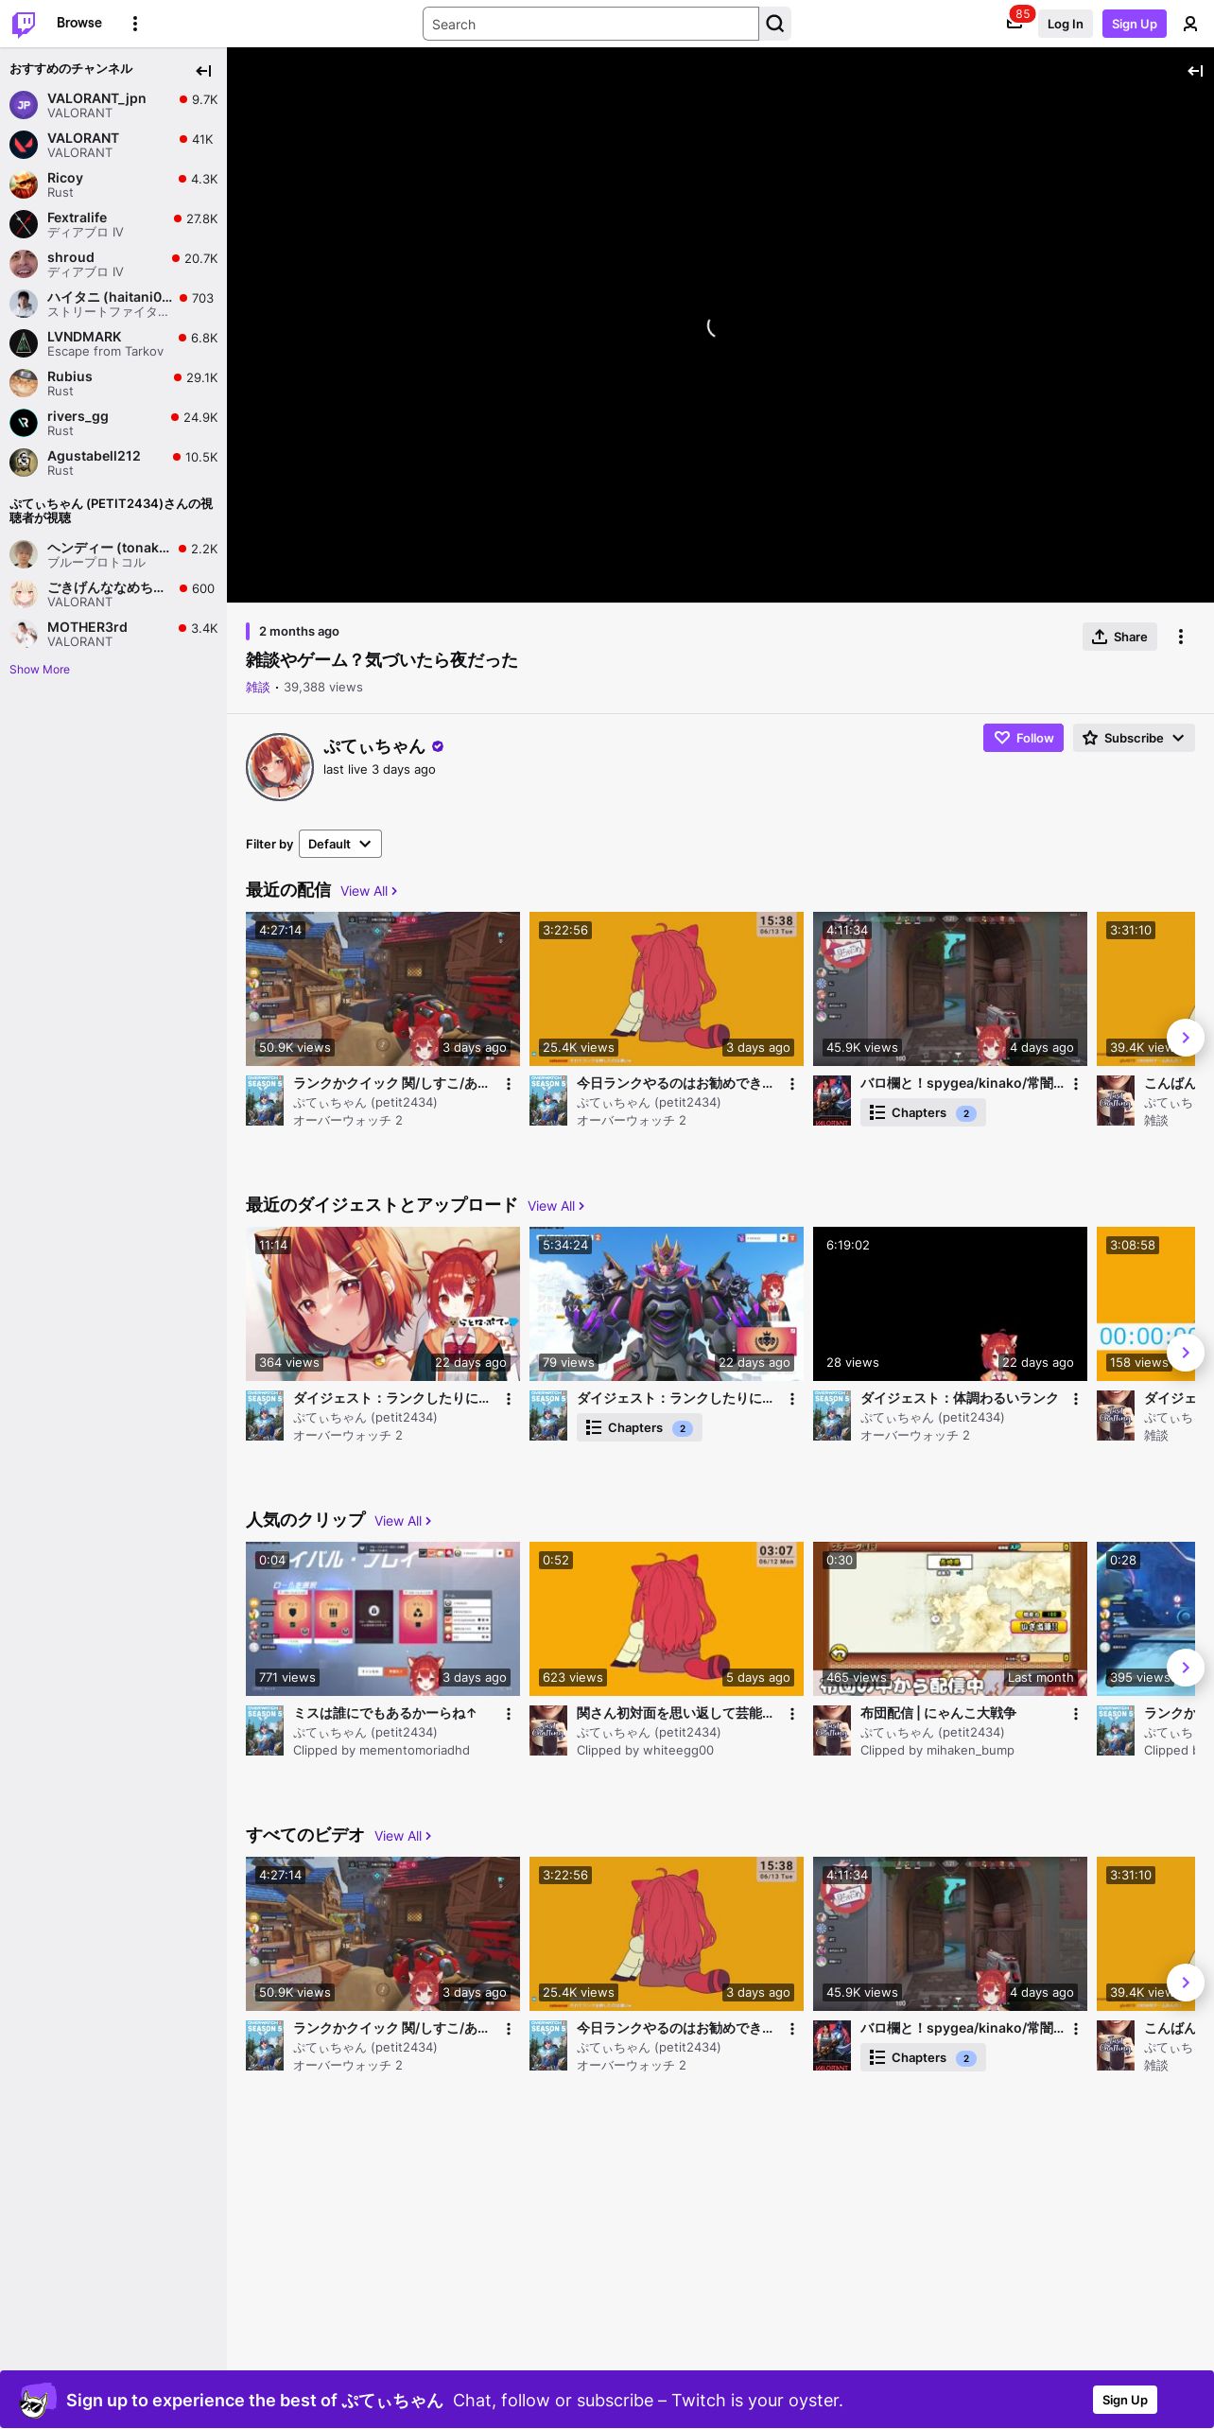Viewport: 1214px width, 2429px height.
Task: Open the three-dot menu beside Browse
Action: 135,24
